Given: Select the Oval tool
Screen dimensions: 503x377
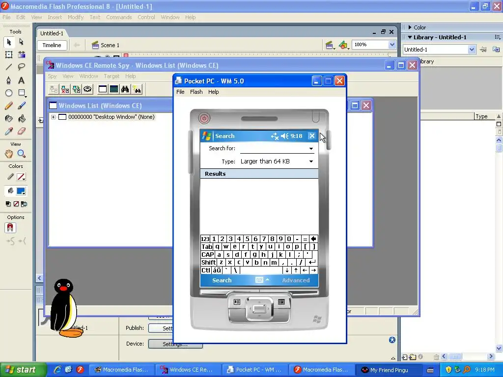Looking at the screenshot, I should pos(9,93).
